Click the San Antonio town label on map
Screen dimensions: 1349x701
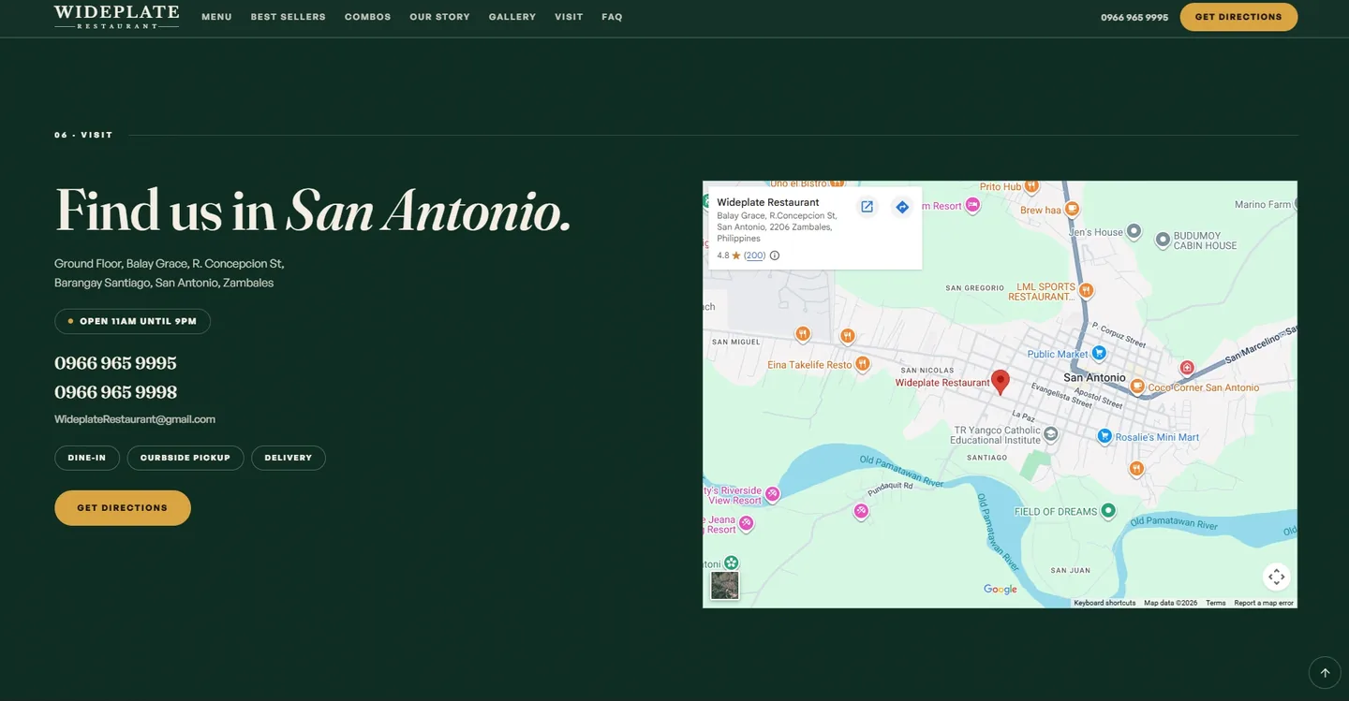pyautogui.click(x=1094, y=377)
